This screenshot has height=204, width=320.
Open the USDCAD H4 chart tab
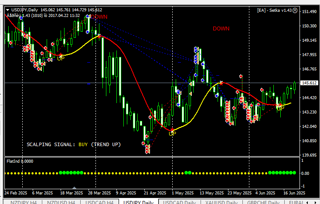pos(99,202)
